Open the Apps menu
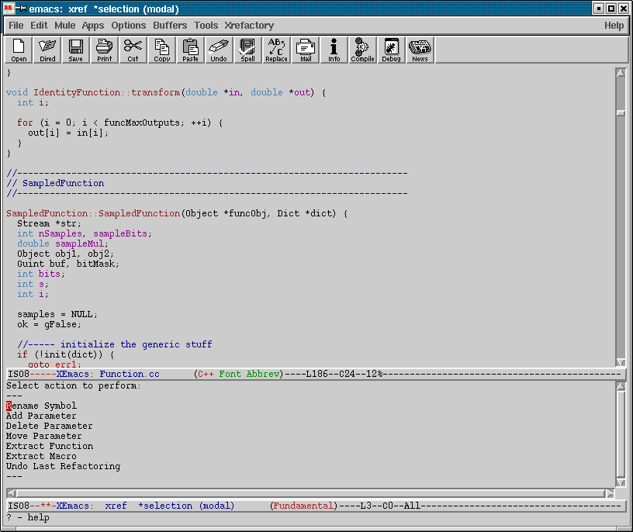Image resolution: width=633 pixels, height=532 pixels. pos(93,26)
